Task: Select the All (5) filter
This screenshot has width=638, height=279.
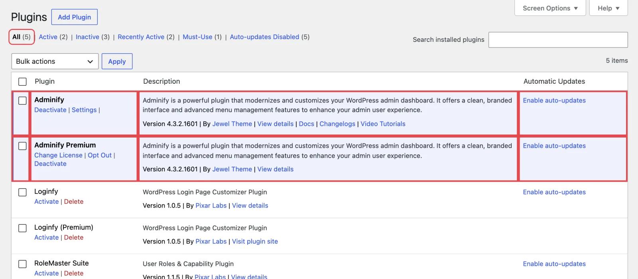Action: 22,37
